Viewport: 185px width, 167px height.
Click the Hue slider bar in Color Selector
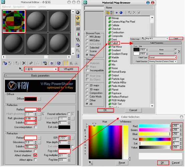pyautogui.click(x=155, y=139)
